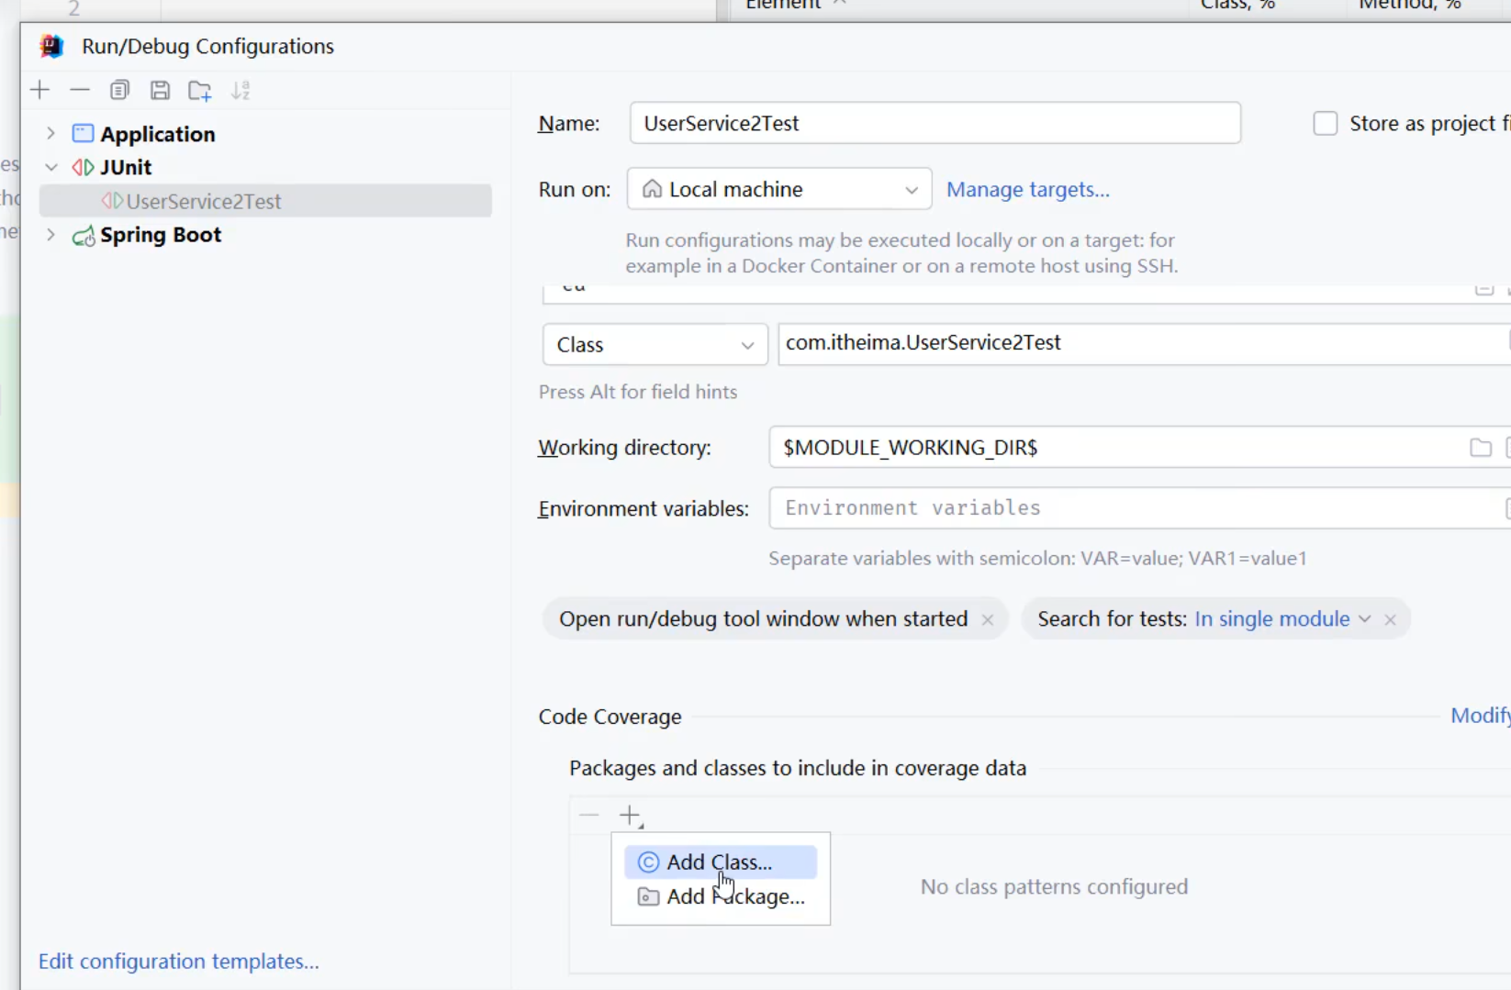Choose Add Package from the popup menu
Screen dimensions: 1511x990
pyautogui.click(x=734, y=896)
